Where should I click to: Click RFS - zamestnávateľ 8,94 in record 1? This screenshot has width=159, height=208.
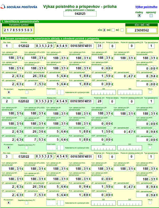(x=146, y=76)
